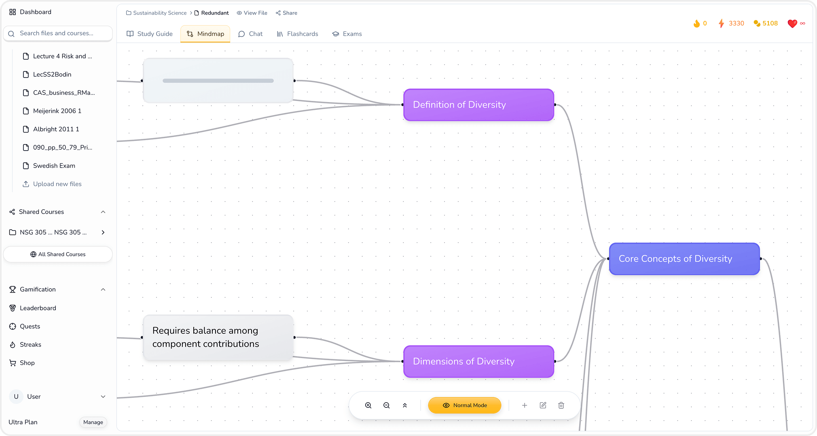This screenshot has width=817, height=436.
Task: Click the zoom out magnifier icon
Action: (386, 405)
